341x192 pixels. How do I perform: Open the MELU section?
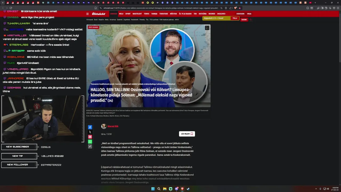pos(121,14)
